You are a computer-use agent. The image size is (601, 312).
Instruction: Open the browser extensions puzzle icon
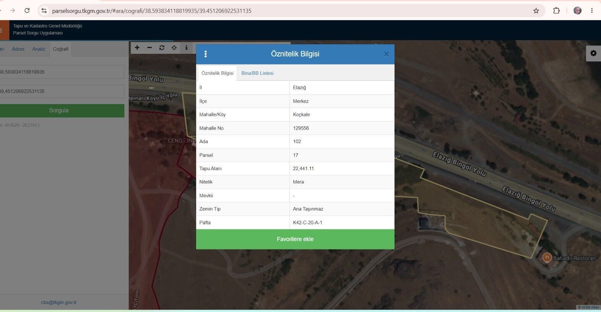point(556,11)
